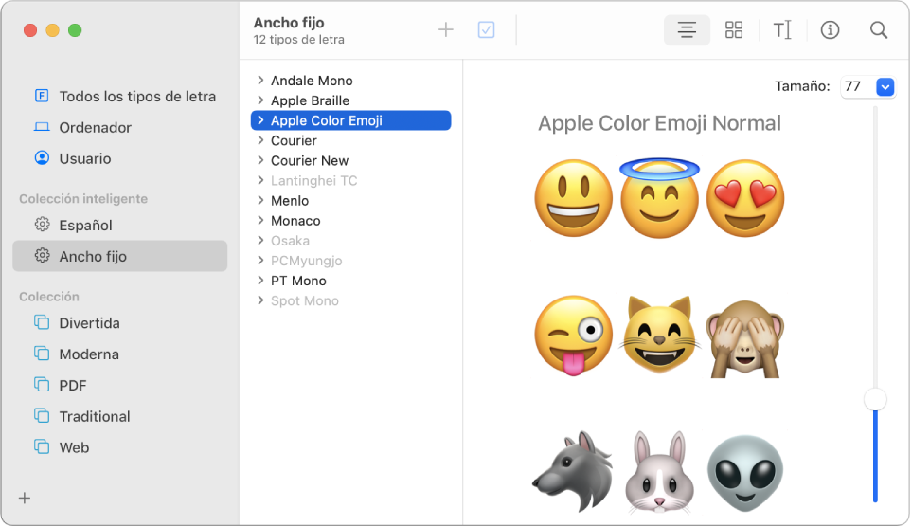Click the Apple Color Emoji Normal heading
The width and height of the screenshot is (912, 527).
click(659, 123)
